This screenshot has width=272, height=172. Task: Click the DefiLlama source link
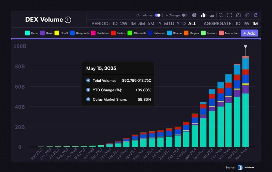coord(246,167)
